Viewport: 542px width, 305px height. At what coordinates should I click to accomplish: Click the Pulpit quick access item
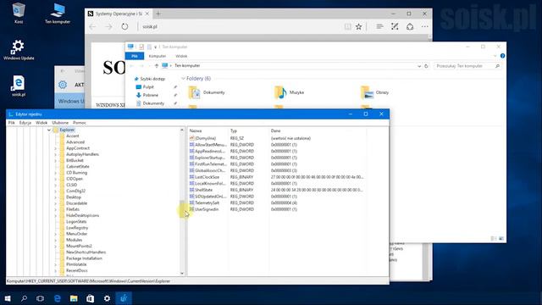point(148,87)
